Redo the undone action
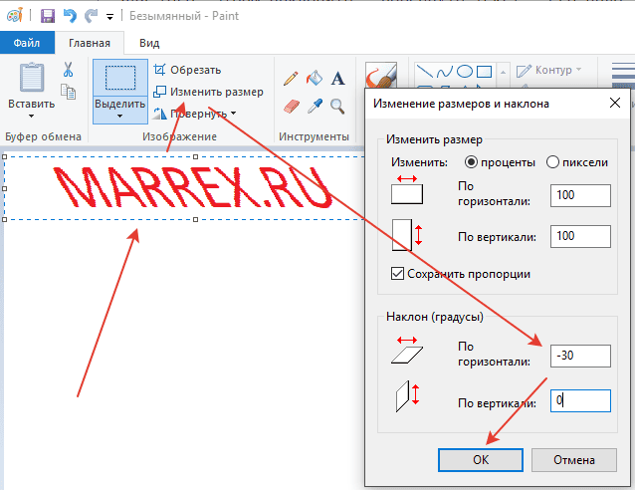The height and width of the screenshot is (490, 635). coord(91,16)
